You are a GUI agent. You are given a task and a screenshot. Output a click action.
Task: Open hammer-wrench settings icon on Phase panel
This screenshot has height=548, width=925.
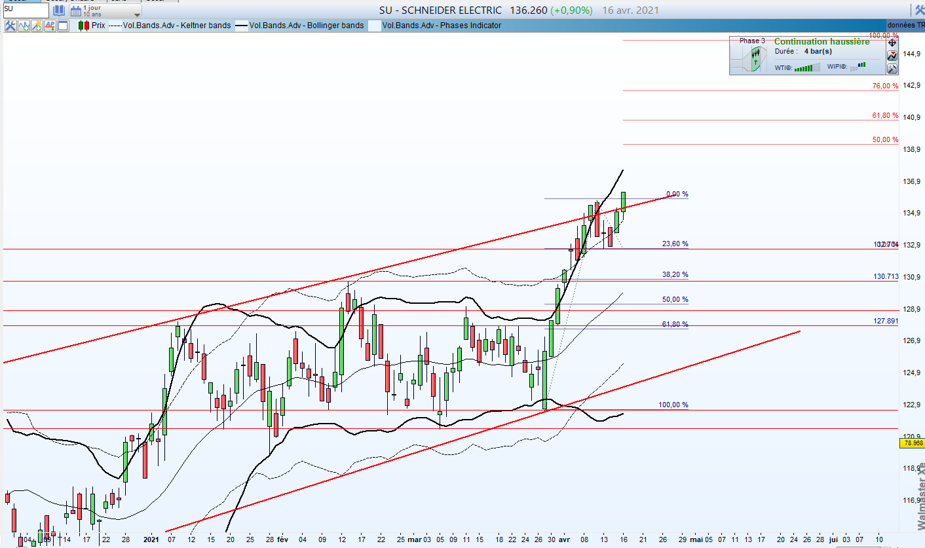pyautogui.click(x=892, y=68)
